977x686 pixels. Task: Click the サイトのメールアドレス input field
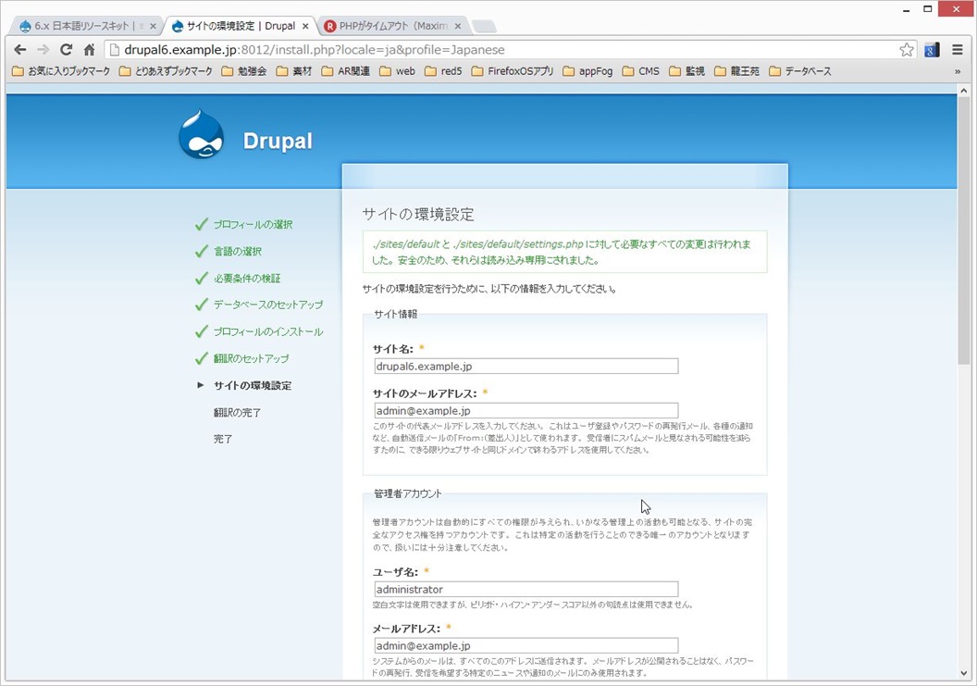(526, 410)
